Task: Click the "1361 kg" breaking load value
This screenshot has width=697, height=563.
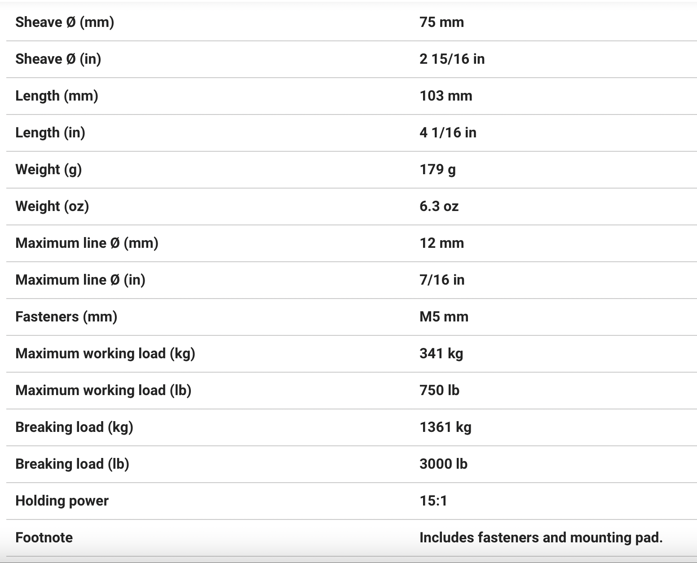Action: 445,427
